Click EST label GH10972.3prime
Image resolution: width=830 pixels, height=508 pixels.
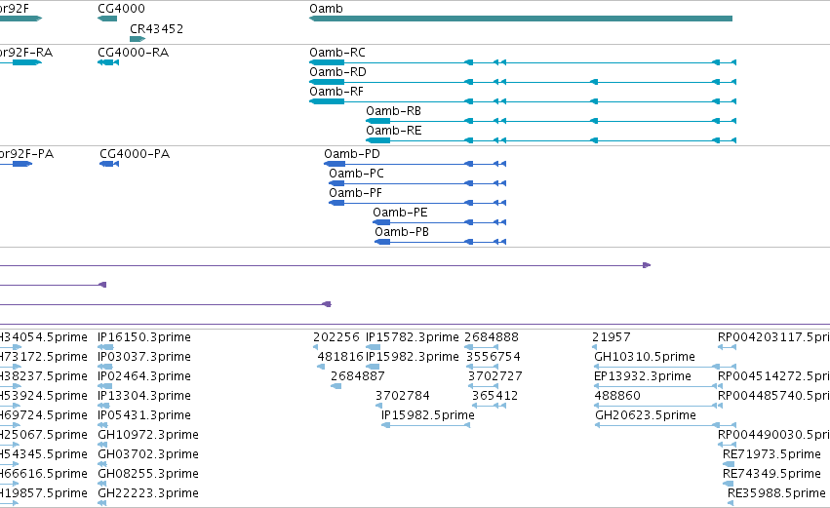click(x=148, y=435)
